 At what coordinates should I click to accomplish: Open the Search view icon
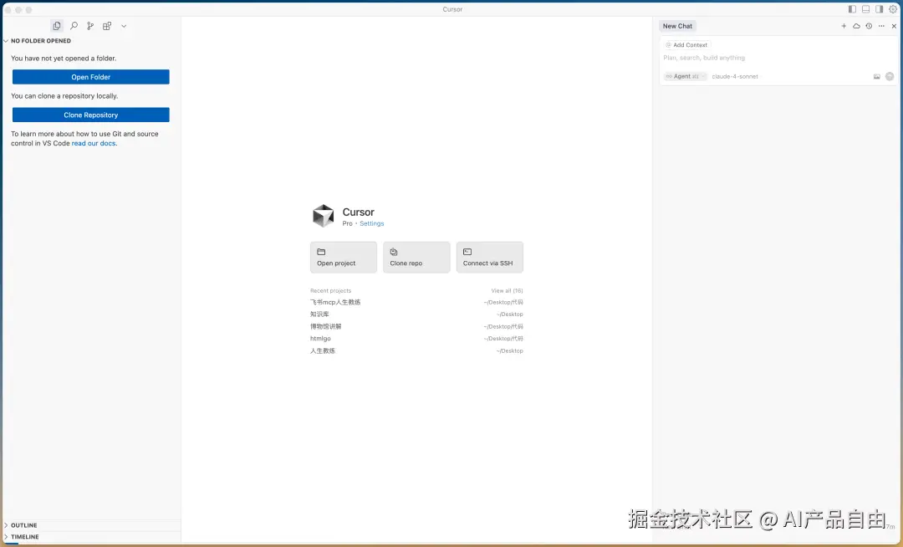tap(74, 26)
